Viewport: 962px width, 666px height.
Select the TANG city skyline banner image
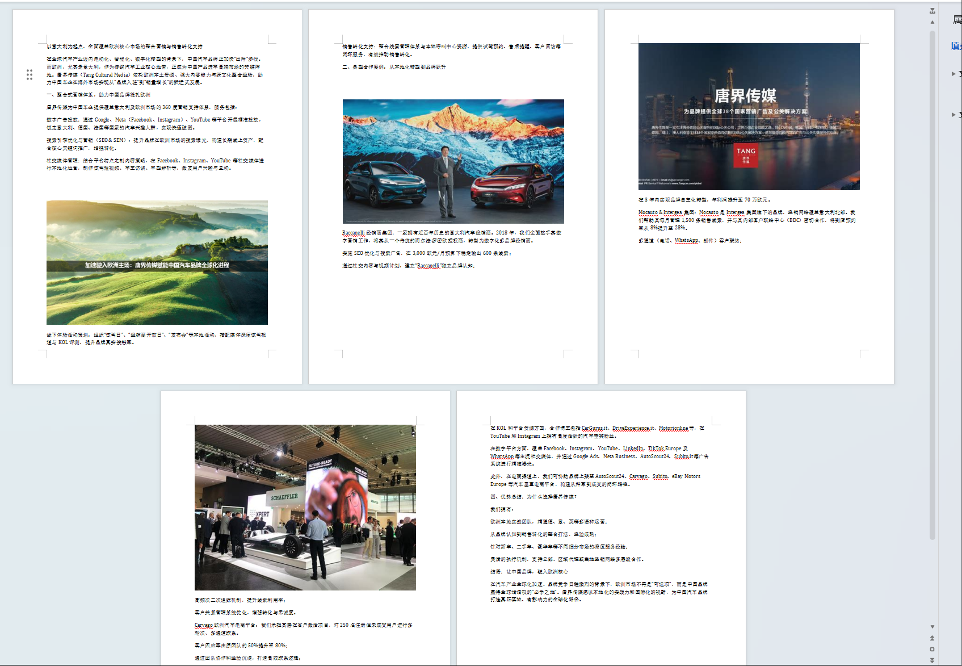[x=749, y=116]
